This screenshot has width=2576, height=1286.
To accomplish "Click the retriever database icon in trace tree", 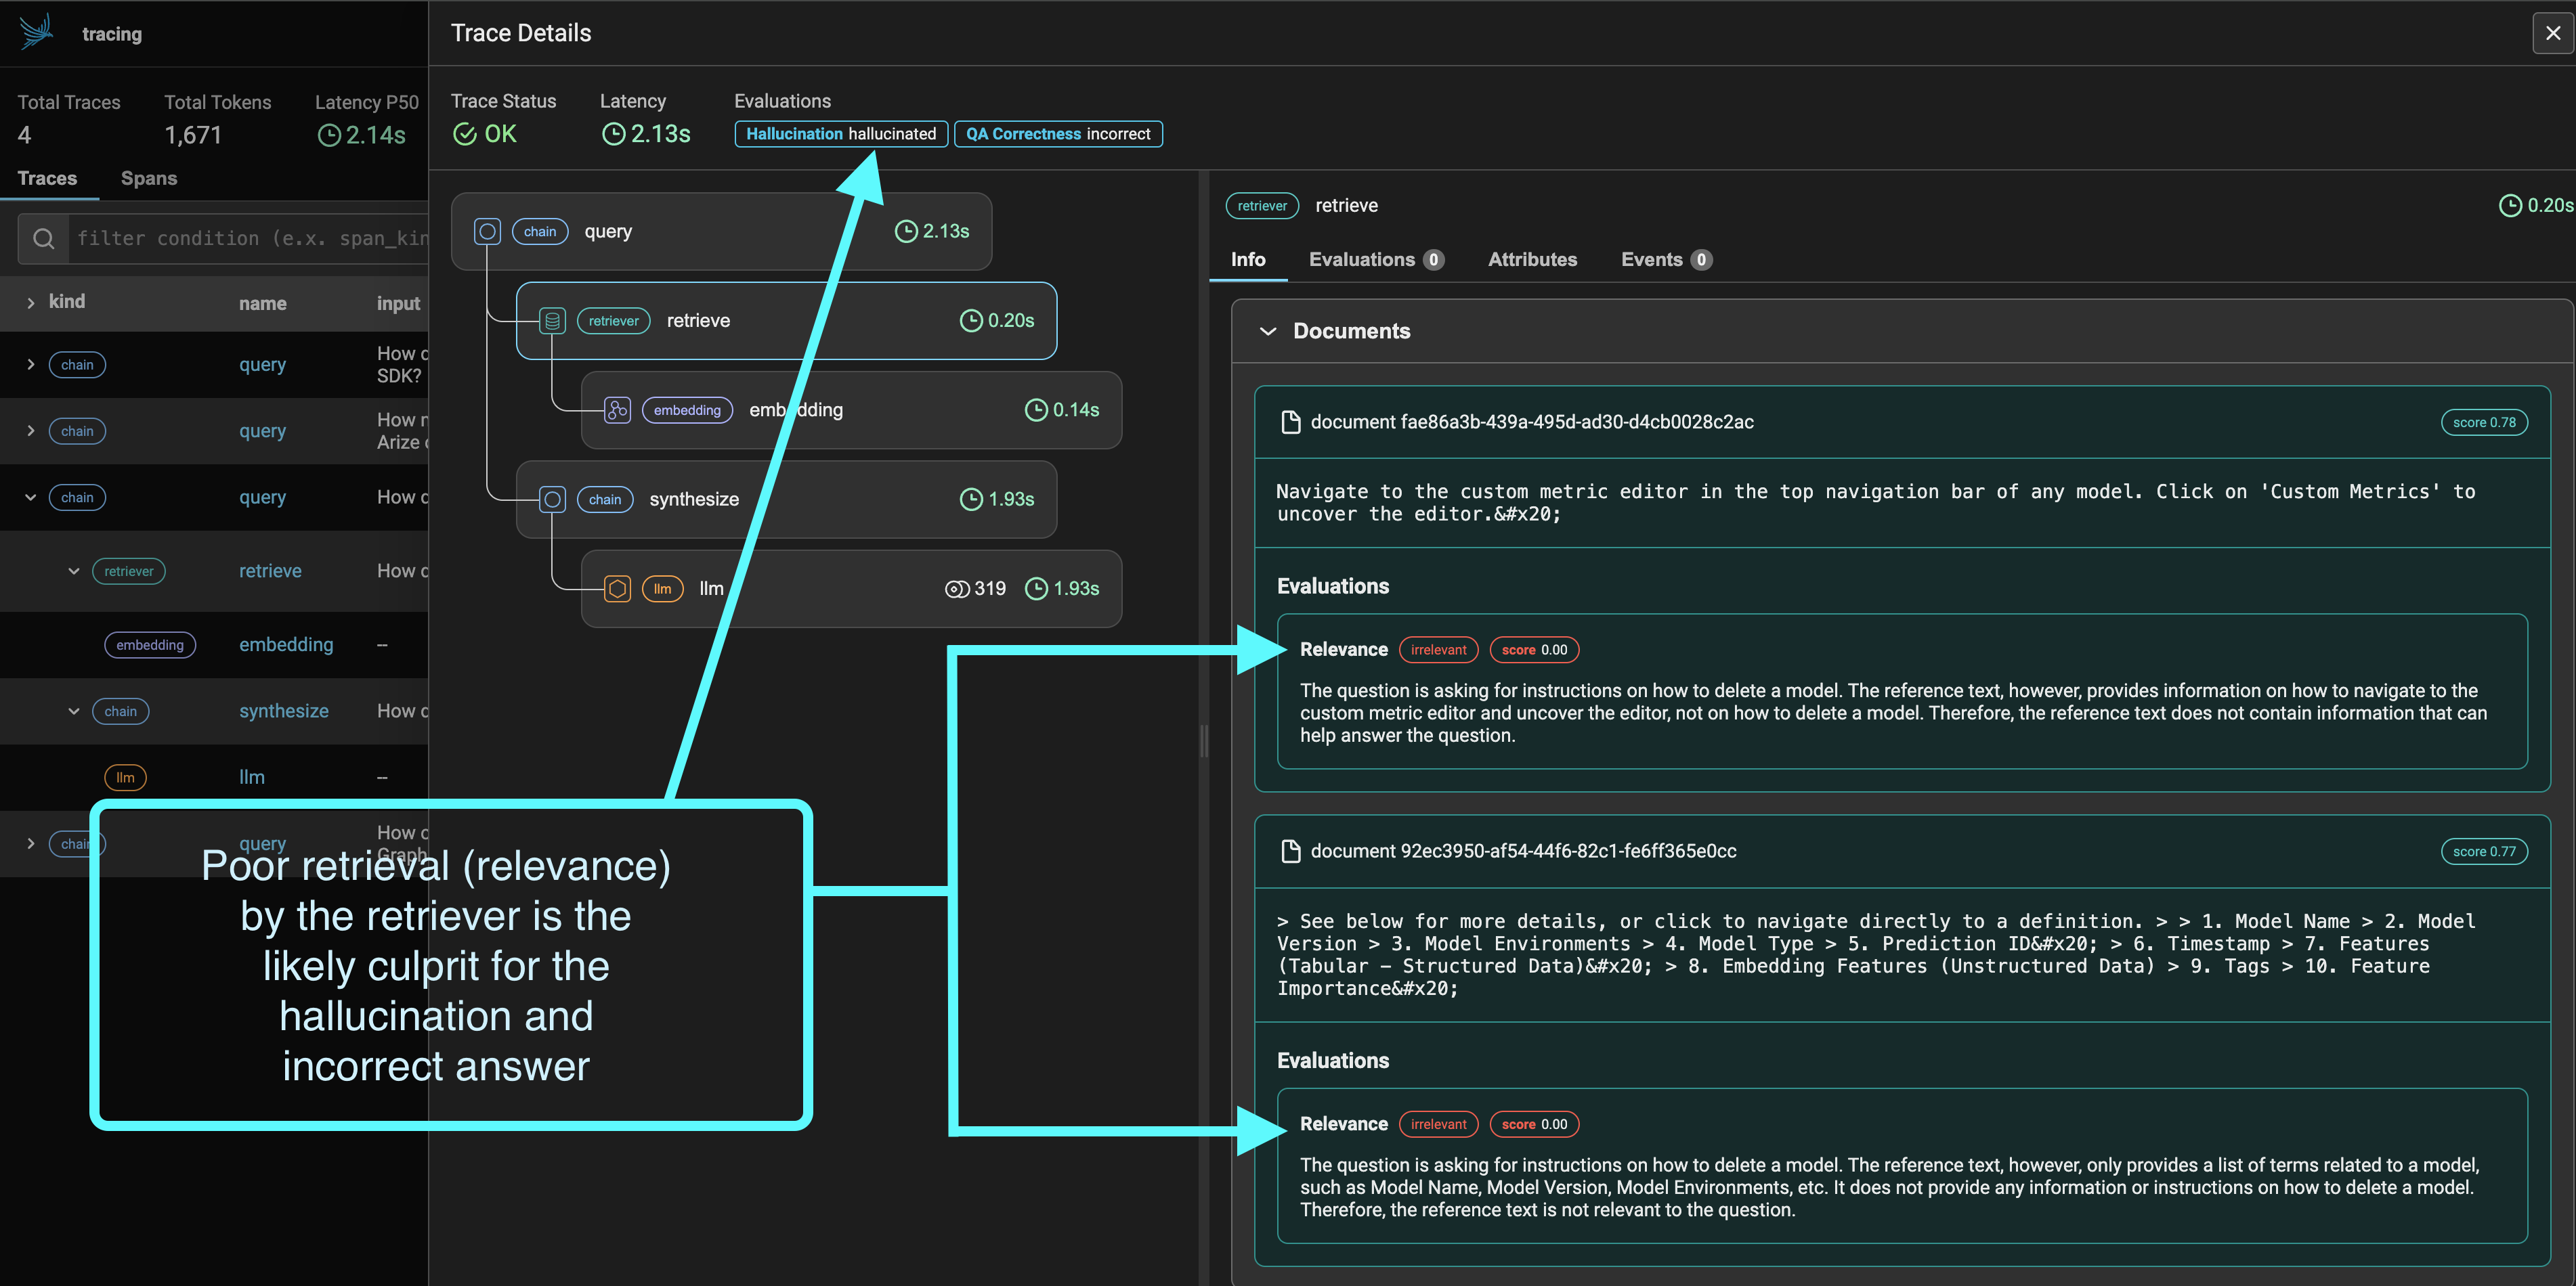I will point(552,321).
